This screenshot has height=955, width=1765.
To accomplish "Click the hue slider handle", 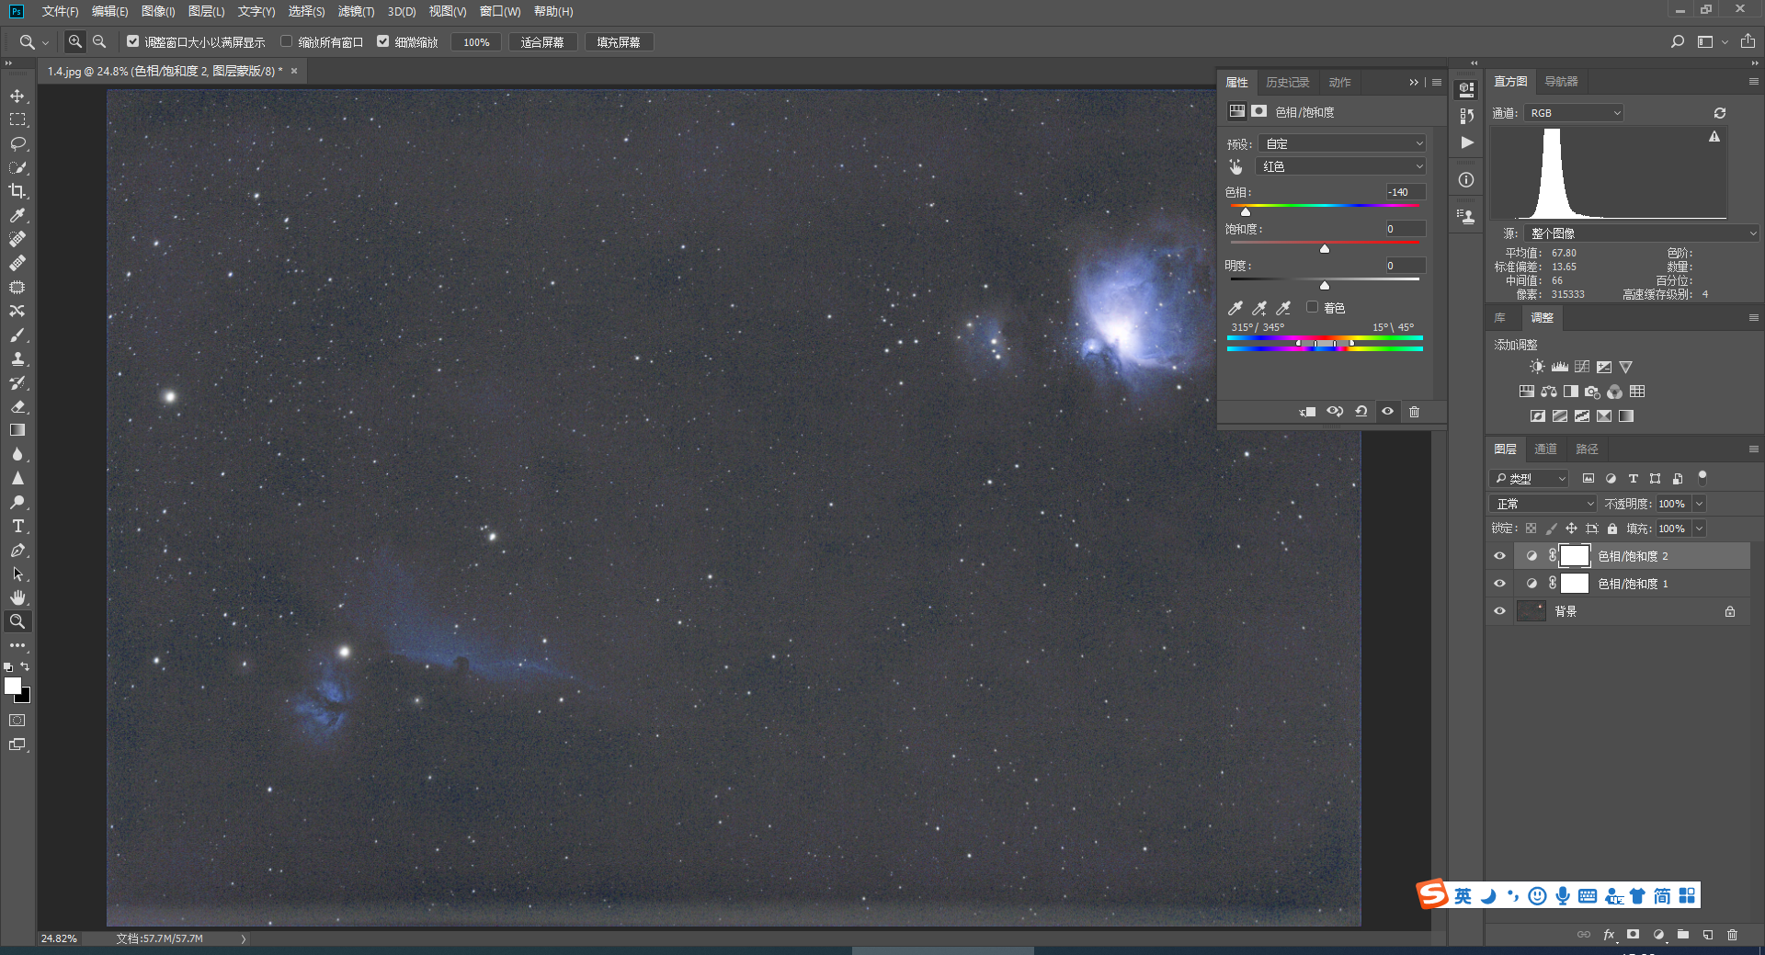I will [1246, 212].
